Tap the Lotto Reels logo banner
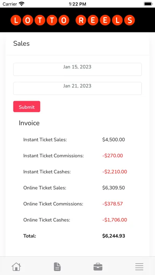The height and width of the screenshot is (275, 155). coord(72,20)
